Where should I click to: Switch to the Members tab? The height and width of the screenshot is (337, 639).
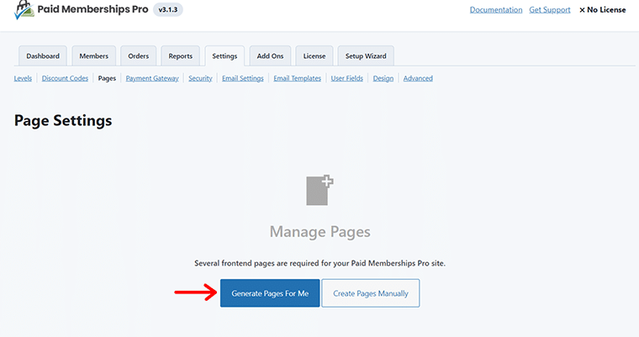point(93,55)
